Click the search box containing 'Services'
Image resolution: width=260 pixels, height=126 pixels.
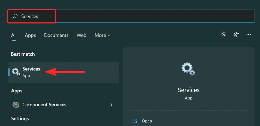pyautogui.click(x=131, y=16)
